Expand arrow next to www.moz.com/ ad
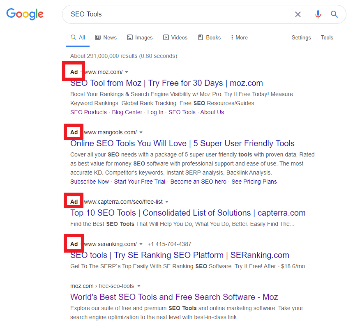The height and width of the screenshot is (329, 353). pos(127,72)
